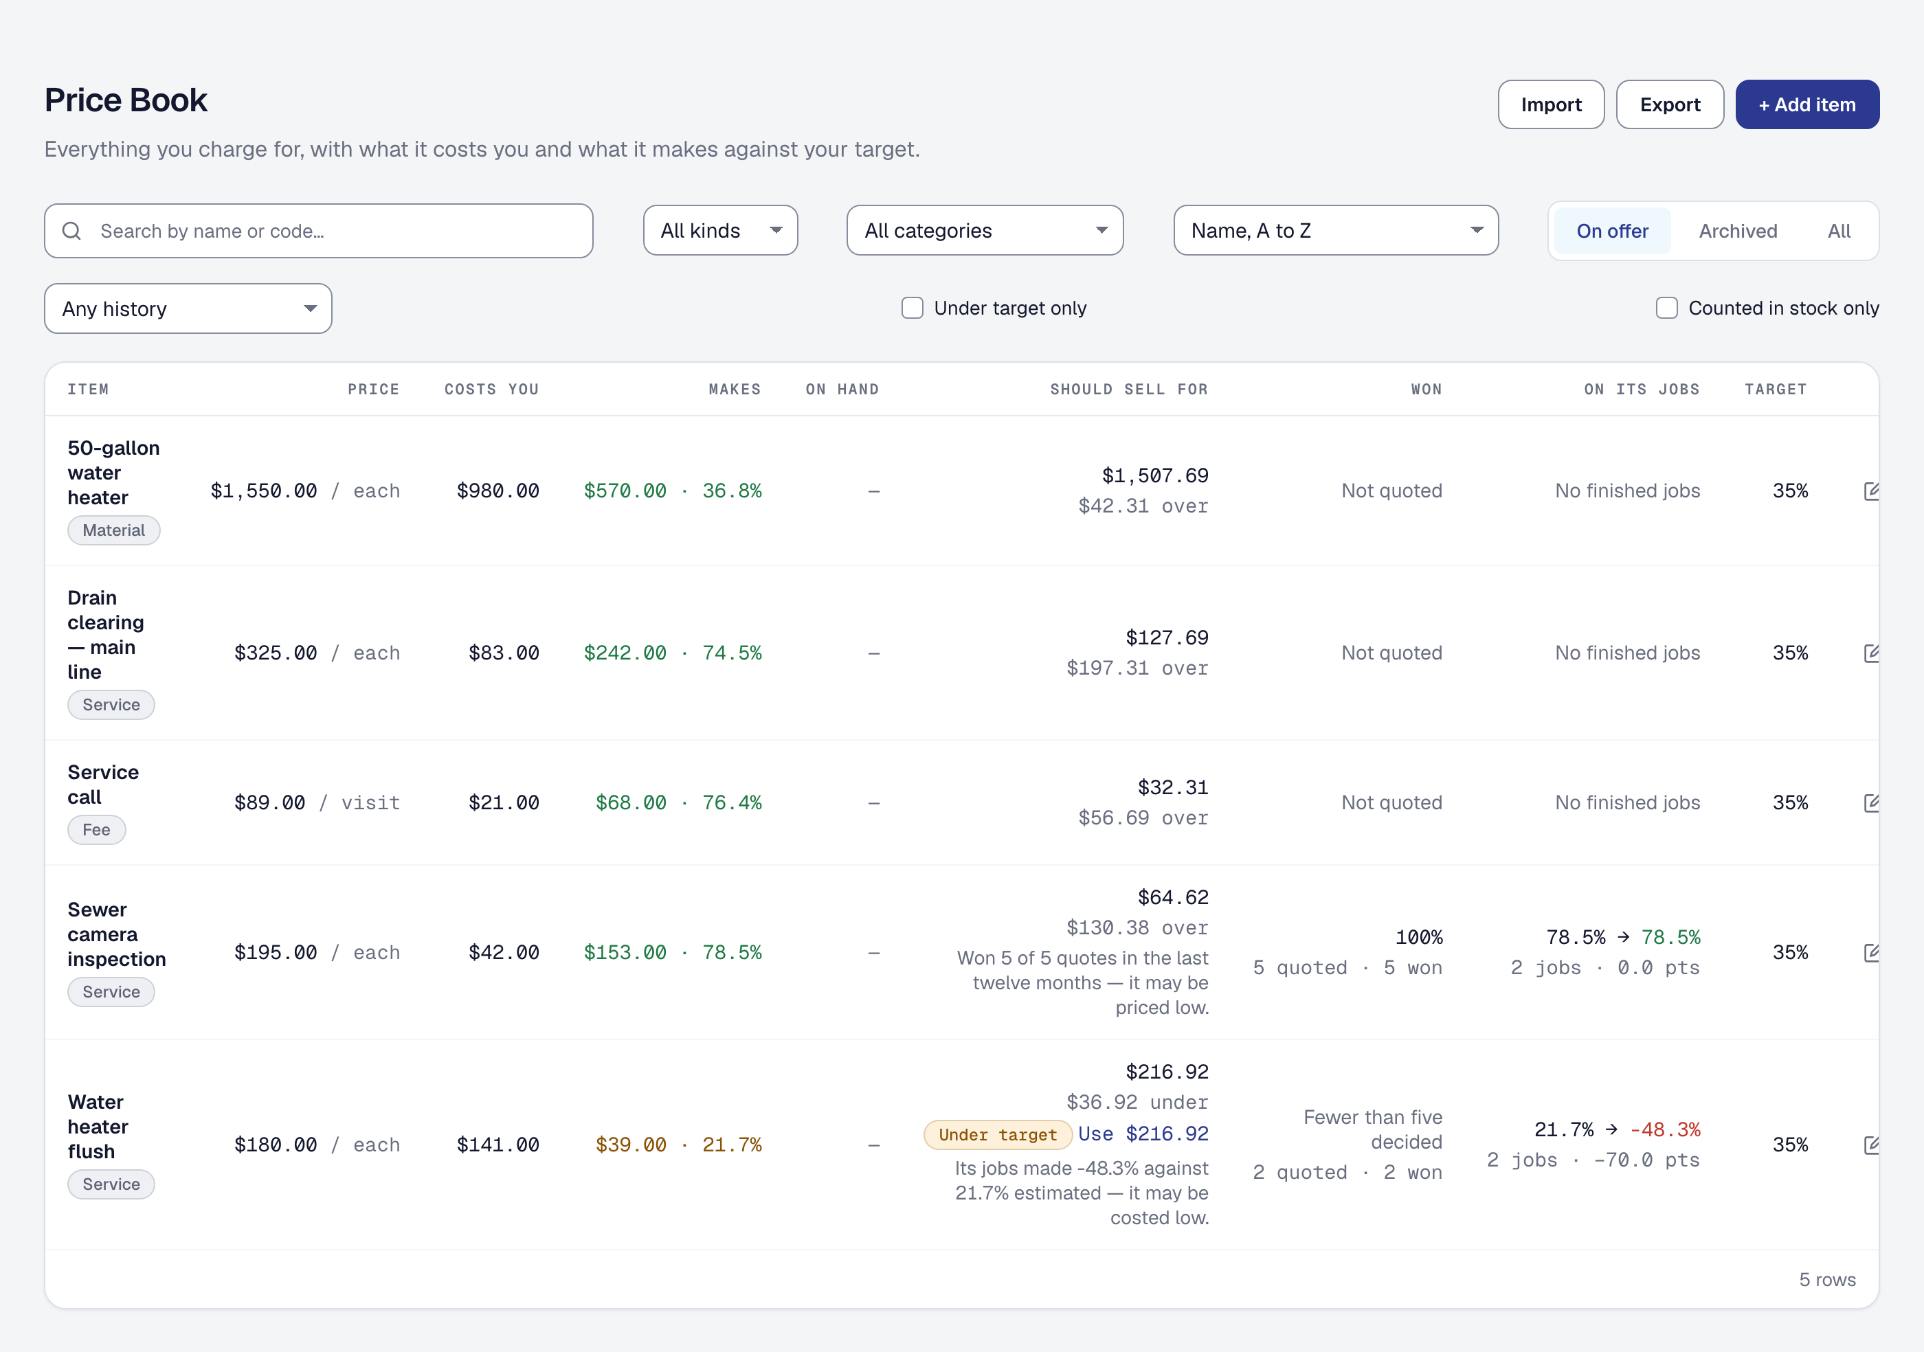Select the On offer tab
The height and width of the screenshot is (1352, 1924).
(x=1611, y=230)
